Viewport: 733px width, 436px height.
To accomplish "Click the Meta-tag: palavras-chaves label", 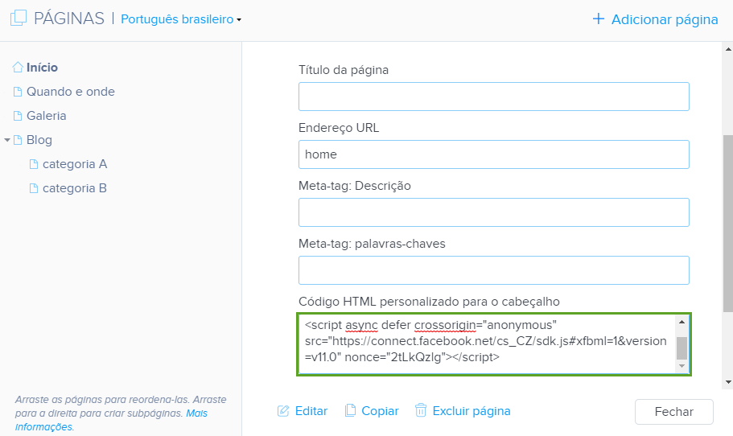I will click(x=372, y=244).
